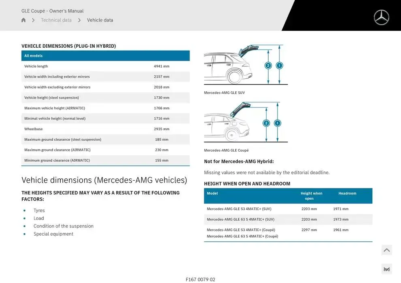Click the Mercedes-Benz star logo

click(381, 17)
